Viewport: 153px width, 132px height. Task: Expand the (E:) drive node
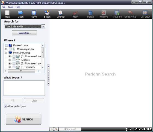[10, 63]
